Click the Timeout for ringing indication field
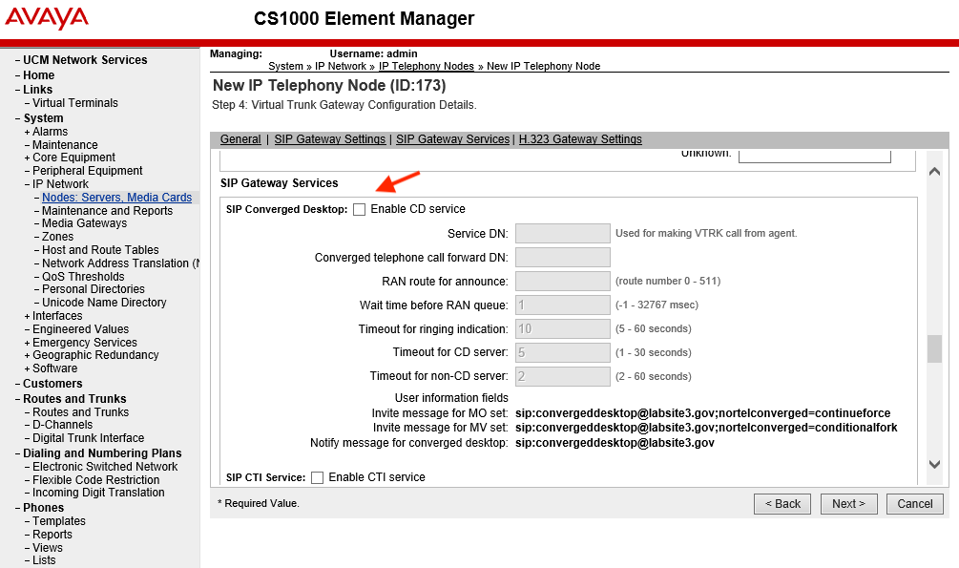 (563, 328)
